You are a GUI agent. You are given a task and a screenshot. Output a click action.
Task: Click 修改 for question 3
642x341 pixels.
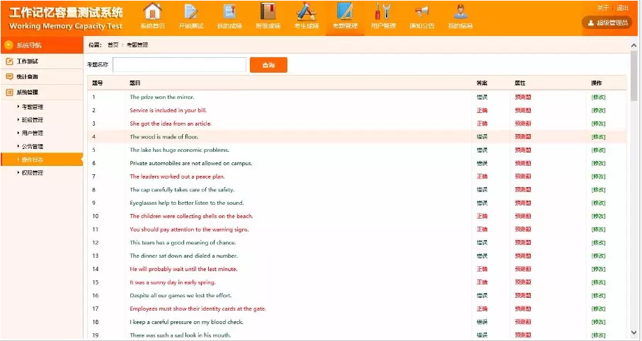(598, 124)
